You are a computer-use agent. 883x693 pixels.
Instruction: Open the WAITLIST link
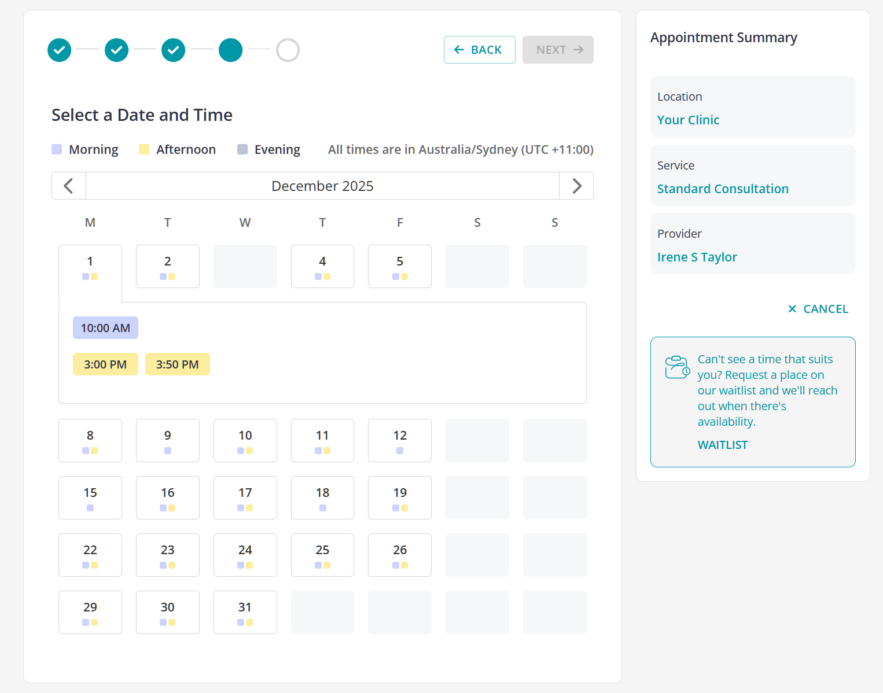click(722, 445)
